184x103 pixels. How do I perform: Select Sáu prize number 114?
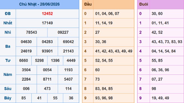point(68,88)
